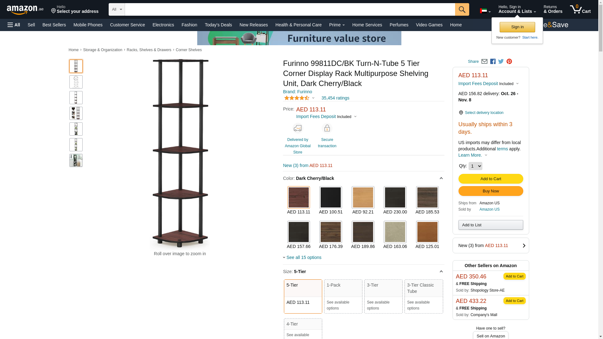Select the 1-Pack size option
The height and width of the screenshot is (339, 603).
343,296
